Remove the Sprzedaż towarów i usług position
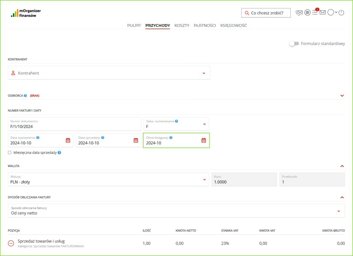 (11, 243)
